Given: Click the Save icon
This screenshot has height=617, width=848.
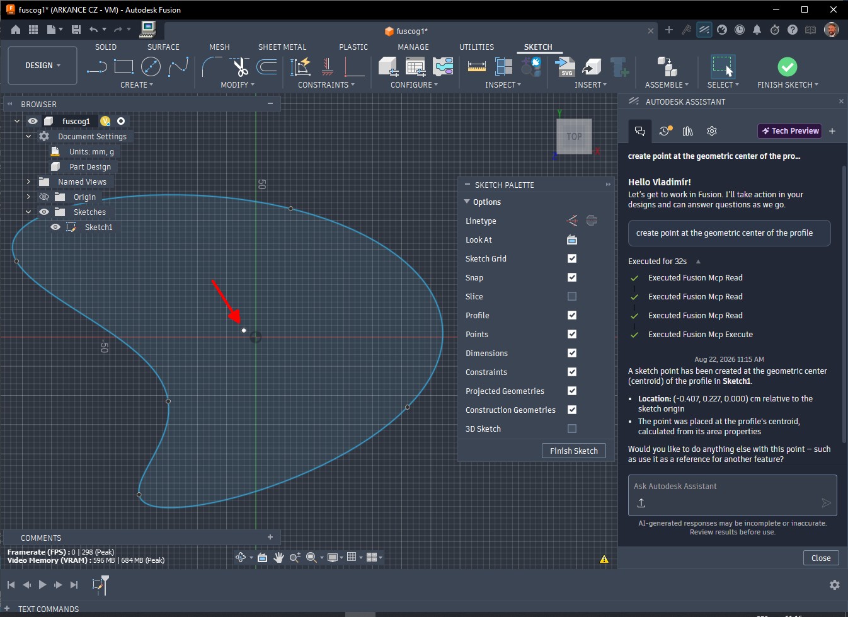Looking at the screenshot, I should 76,30.
